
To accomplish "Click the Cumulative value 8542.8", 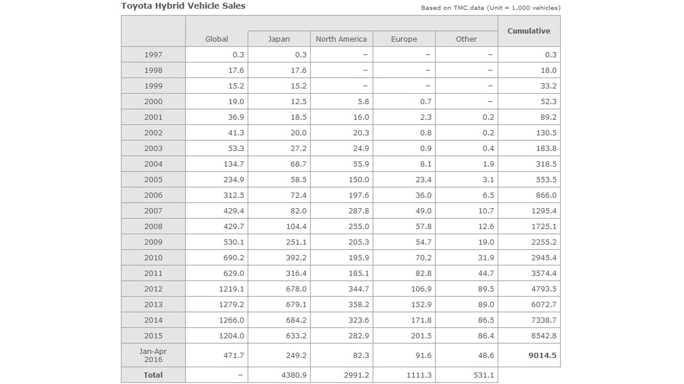I will pos(544,336).
